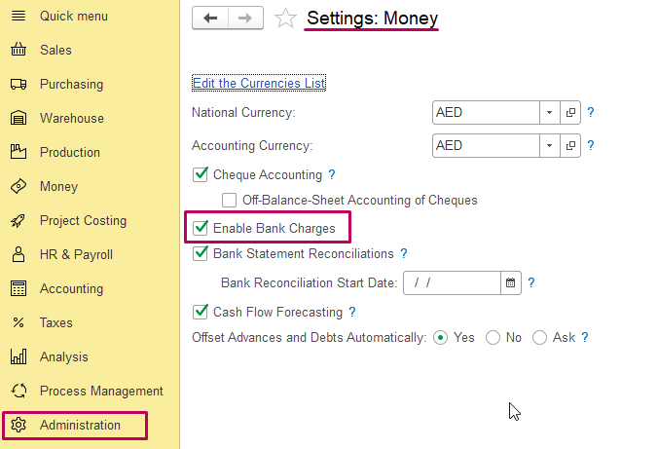Click help icon beside Cash Flow Forecasting
The height and width of the screenshot is (449, 658).
point(352,313)
